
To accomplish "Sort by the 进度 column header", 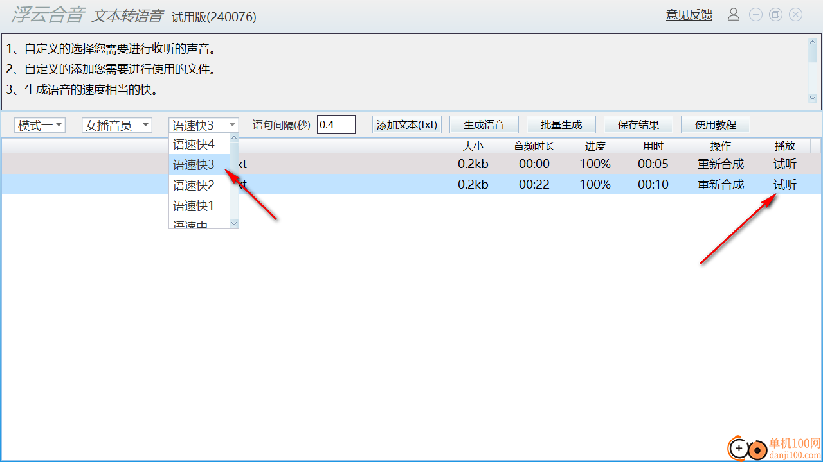I will point(595,146).
